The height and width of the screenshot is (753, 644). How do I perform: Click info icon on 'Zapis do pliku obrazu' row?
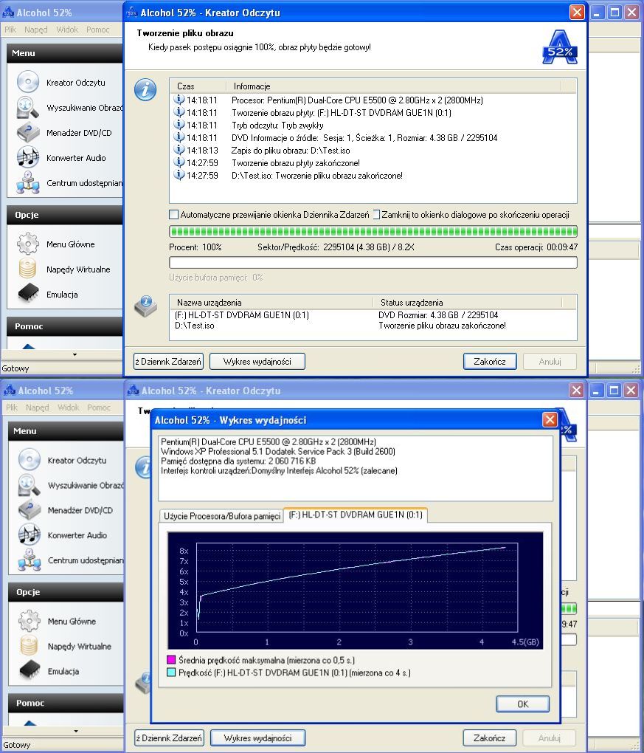point(179,150)
